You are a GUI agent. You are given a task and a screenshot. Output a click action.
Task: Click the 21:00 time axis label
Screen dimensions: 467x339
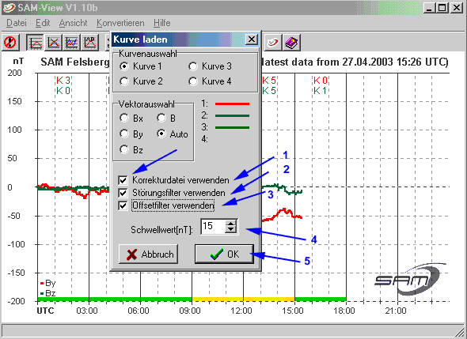[x=396, y=311]
